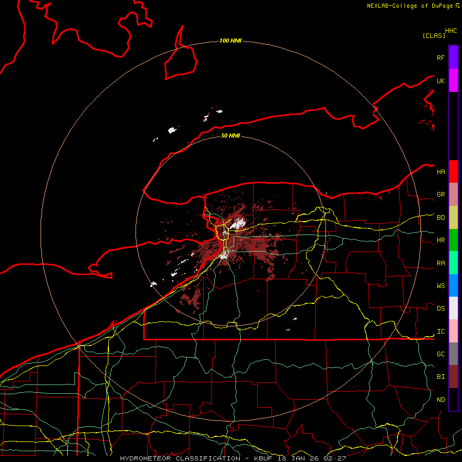Viewport: 462px width, 462px height.
Task: Click the DS white legend swatch
Action: [x=453, y=308]
